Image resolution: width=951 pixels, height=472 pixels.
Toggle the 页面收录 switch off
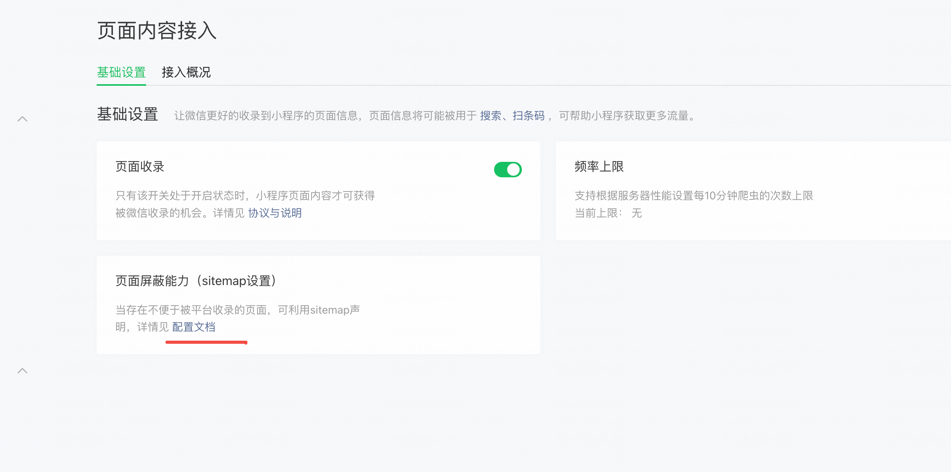tap(508, 170)
